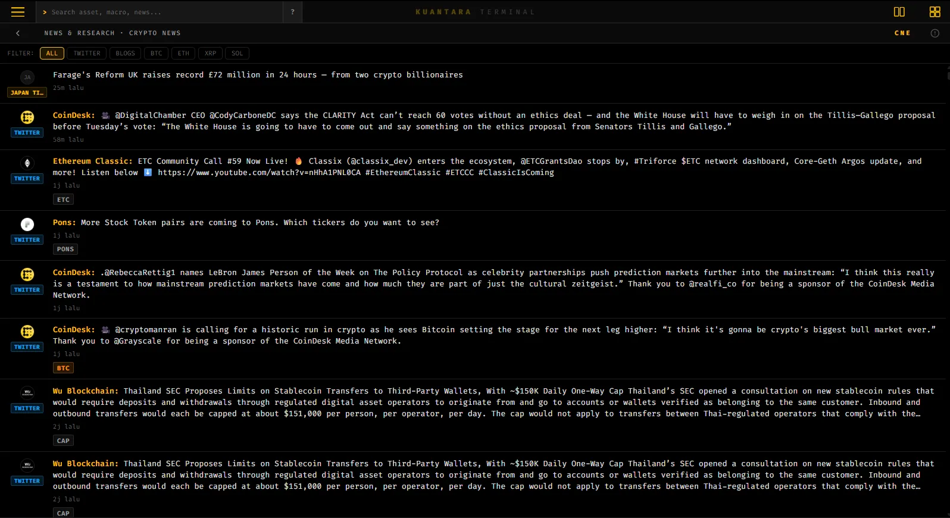This screenshot has width=950, height=518.
Task: Click the "Pons:" source name
Action: pos(64,223)
